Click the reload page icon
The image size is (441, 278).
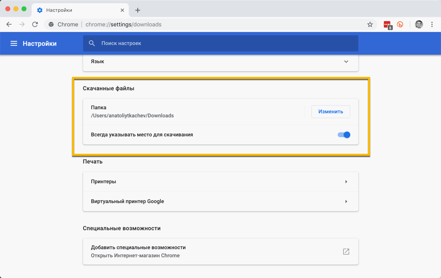(35, 24)
